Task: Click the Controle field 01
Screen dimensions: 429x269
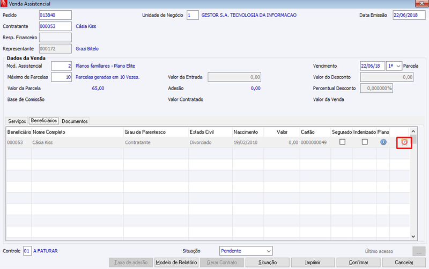Action: (x=27, y=251)
